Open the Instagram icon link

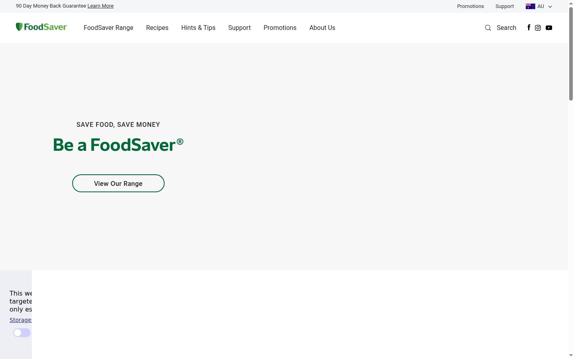tap(538, 28)
